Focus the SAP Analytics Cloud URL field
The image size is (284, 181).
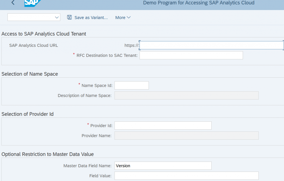click(211, 45)
